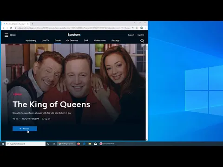Switch to Chrome King of Queens taskbar item
The image size is (223, 167).
tap(67, 144)
